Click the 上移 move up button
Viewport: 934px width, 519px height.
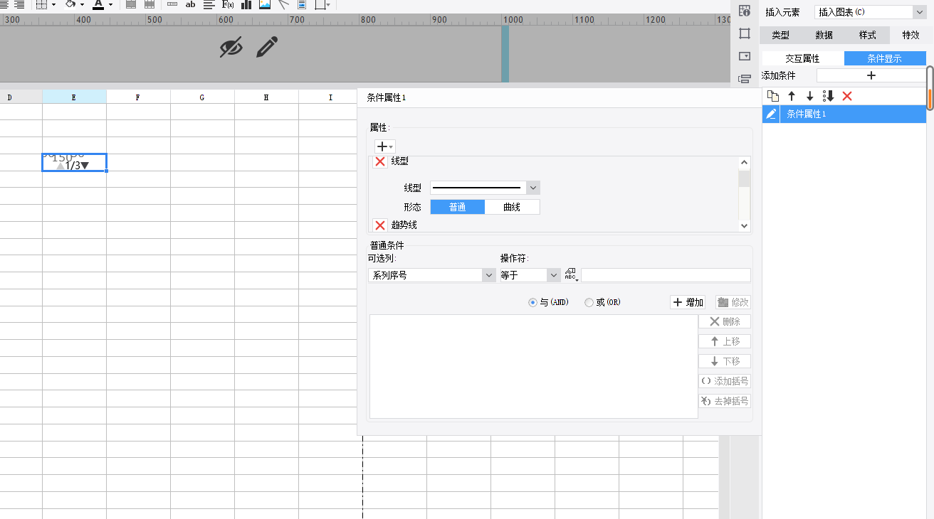click(x=725, y=341)
